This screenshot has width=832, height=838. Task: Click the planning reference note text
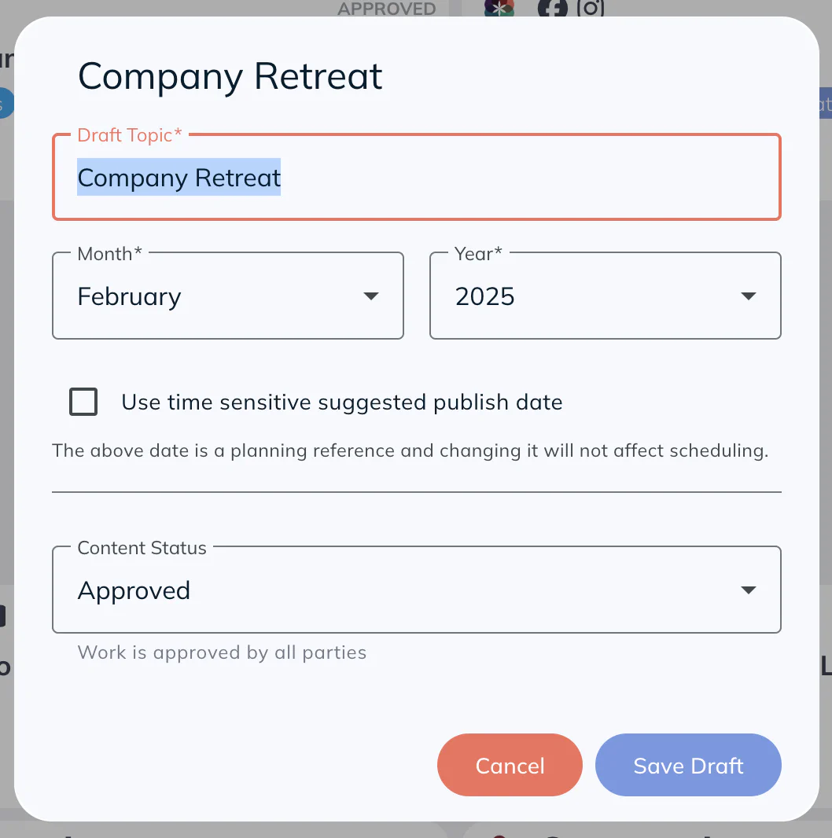(410, 451)
